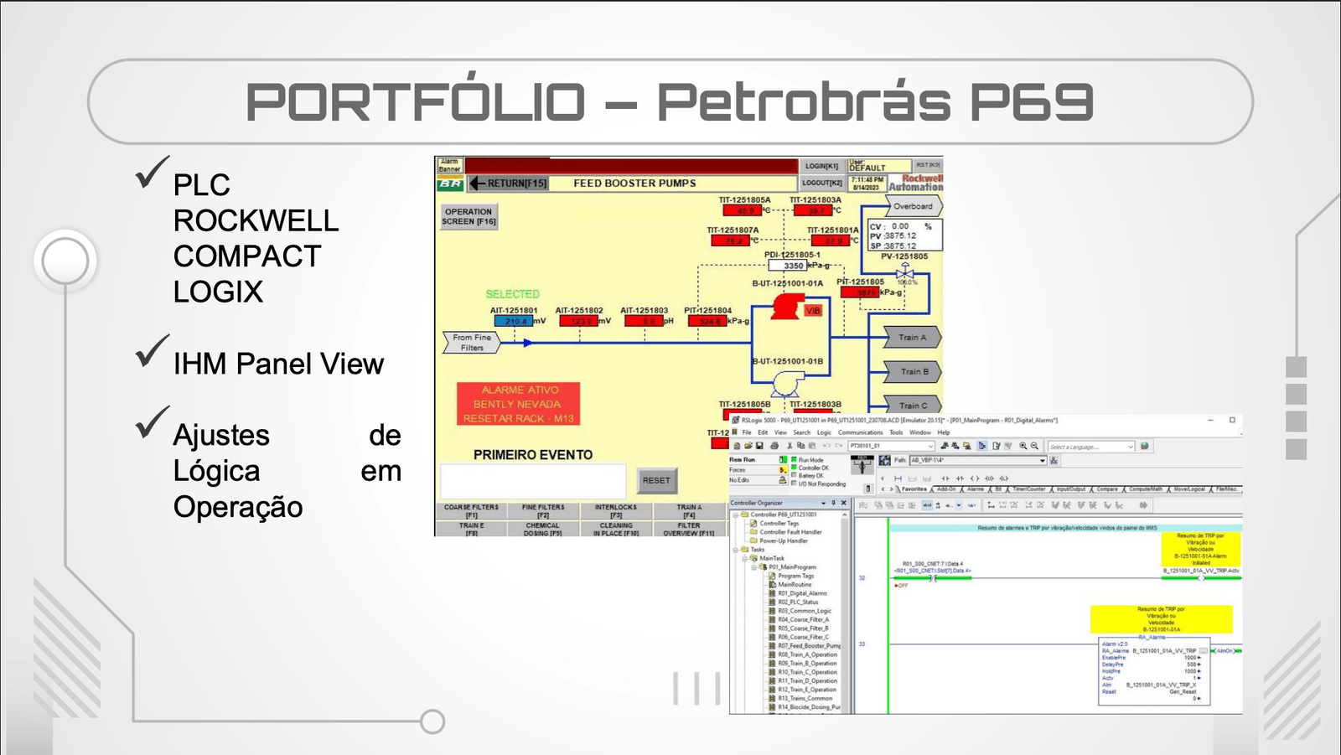Image resolution: width=1341 pixels, height=755 pixels.
Task: Insert an Examine On contact instruction
Action: 945,478
